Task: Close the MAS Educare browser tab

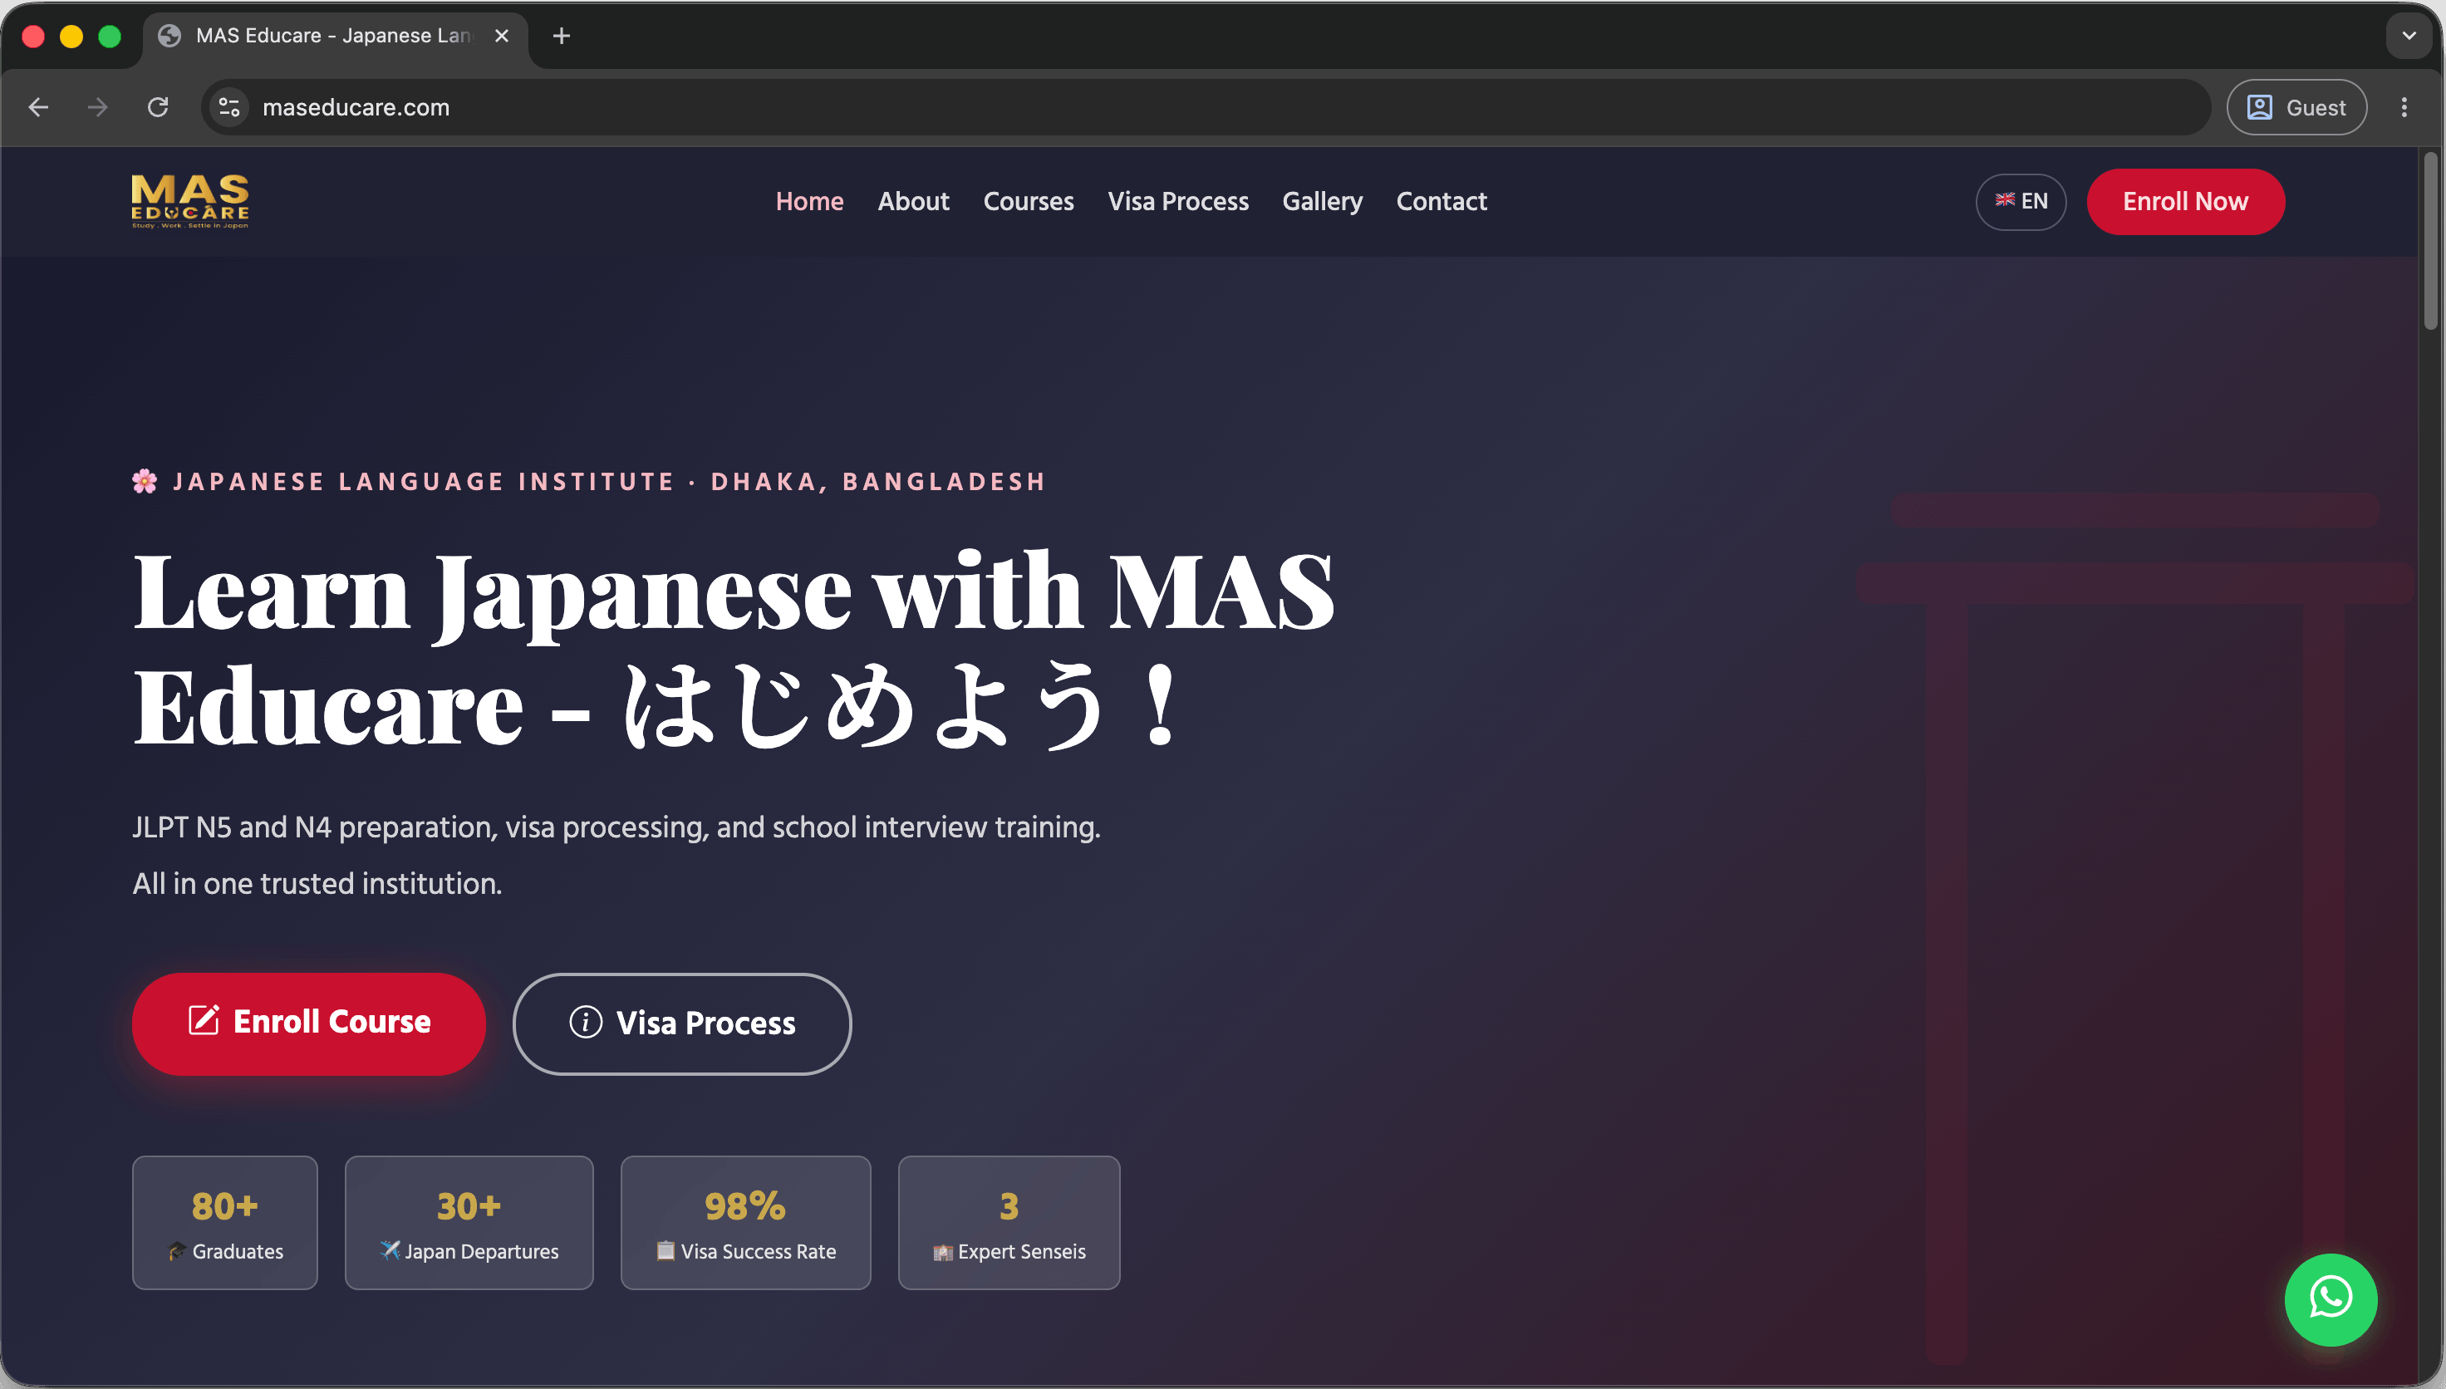Action: [x=502, y=35]
